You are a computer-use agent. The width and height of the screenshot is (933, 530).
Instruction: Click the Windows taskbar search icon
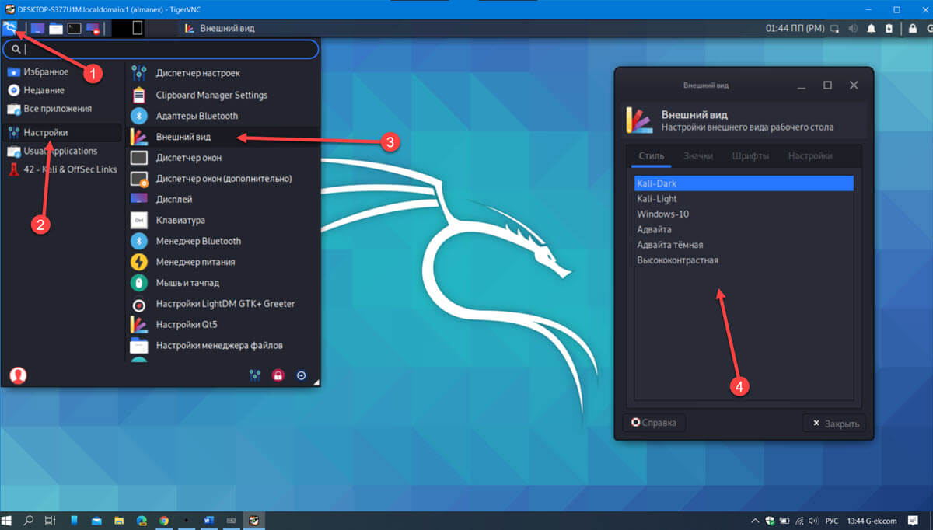[30, 520]
